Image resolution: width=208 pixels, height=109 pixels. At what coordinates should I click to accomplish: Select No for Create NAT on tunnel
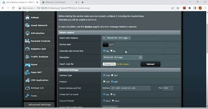click(x=111, y=94)
